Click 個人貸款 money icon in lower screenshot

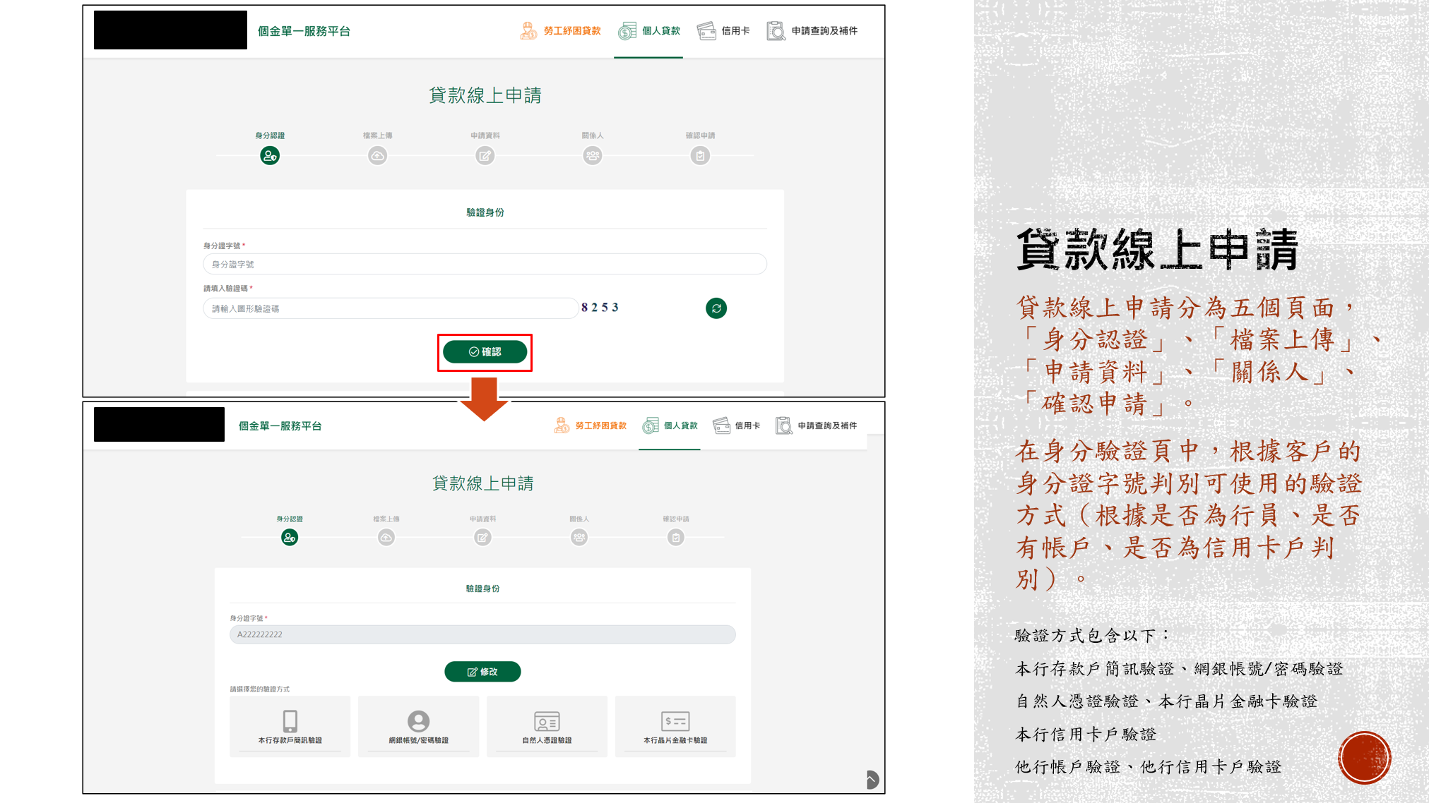pyautogui.click(x=650, y=425)
